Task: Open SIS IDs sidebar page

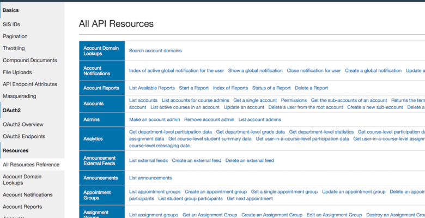Action: (11, 25)
